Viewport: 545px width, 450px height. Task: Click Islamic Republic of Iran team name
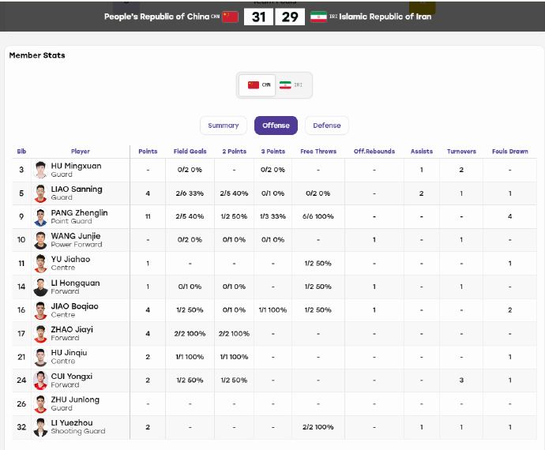click(x=385, y=17)
